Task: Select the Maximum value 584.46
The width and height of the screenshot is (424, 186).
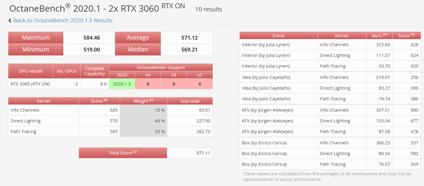Action: tap(92, 38)
